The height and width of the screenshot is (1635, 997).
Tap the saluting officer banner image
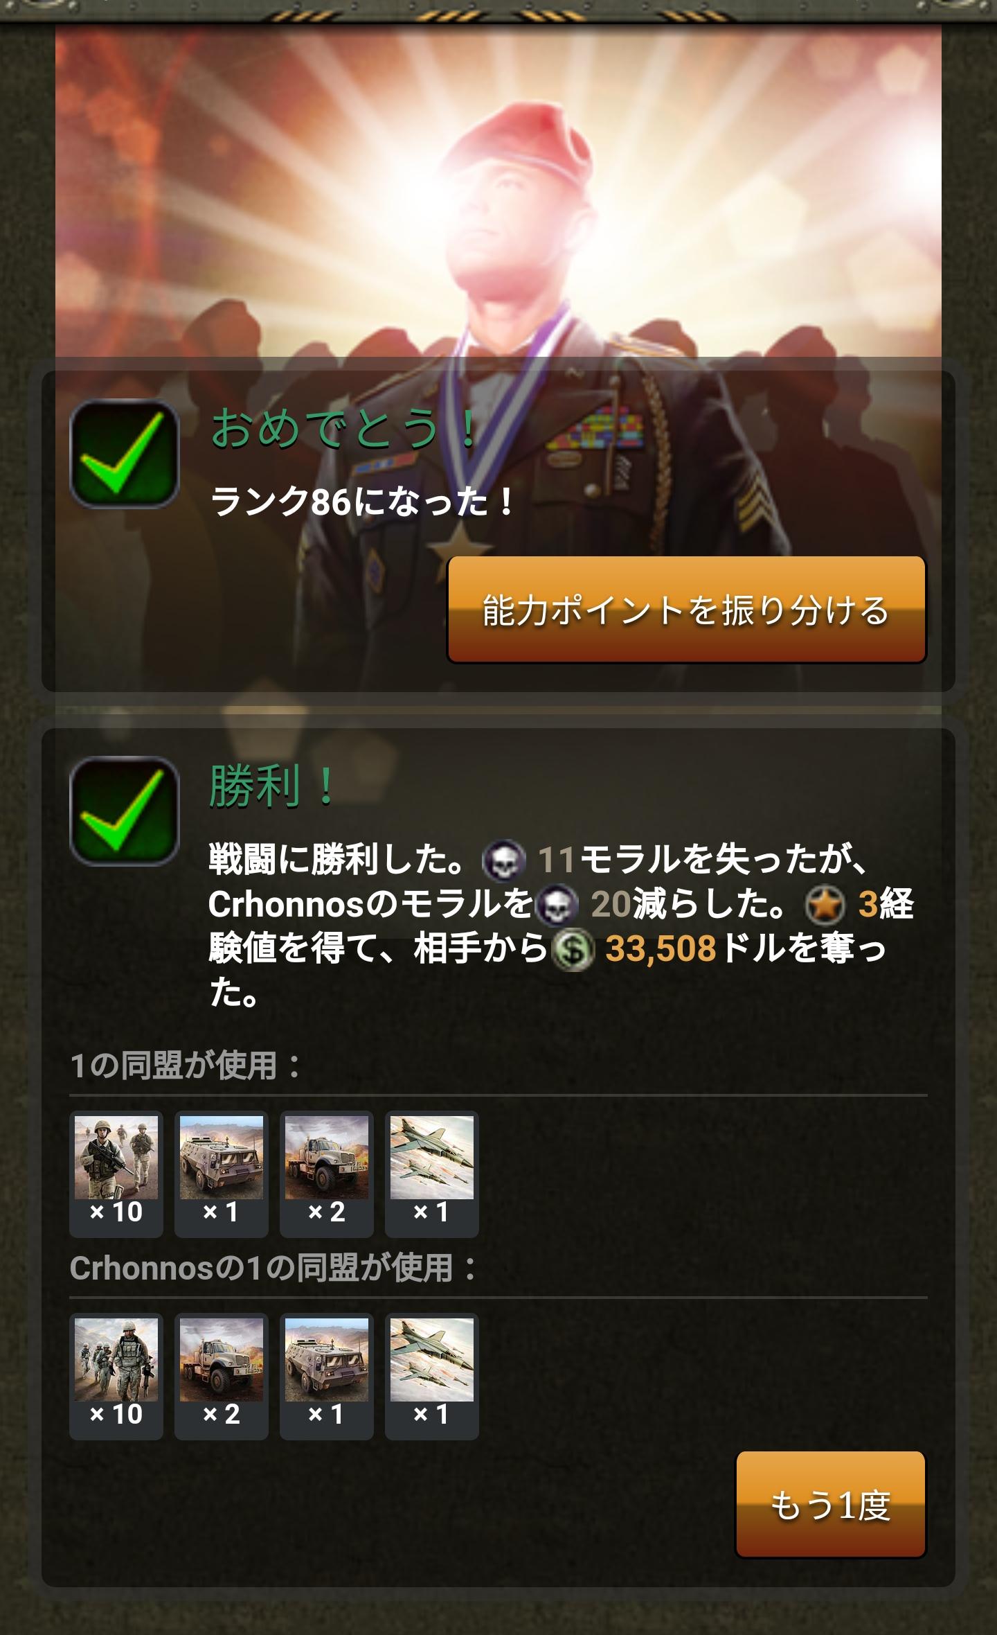point(498,194)
